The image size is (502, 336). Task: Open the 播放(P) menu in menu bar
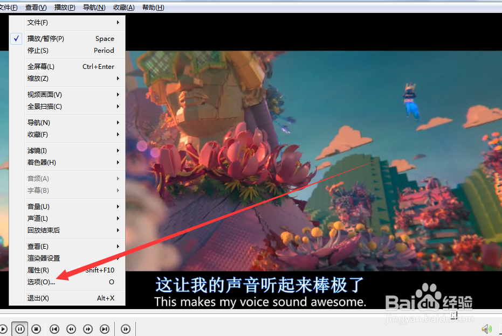(x=65, y=8)
